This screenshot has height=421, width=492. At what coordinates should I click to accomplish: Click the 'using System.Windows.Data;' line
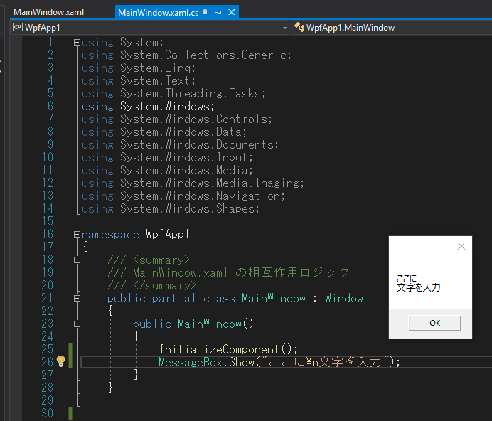164,132
